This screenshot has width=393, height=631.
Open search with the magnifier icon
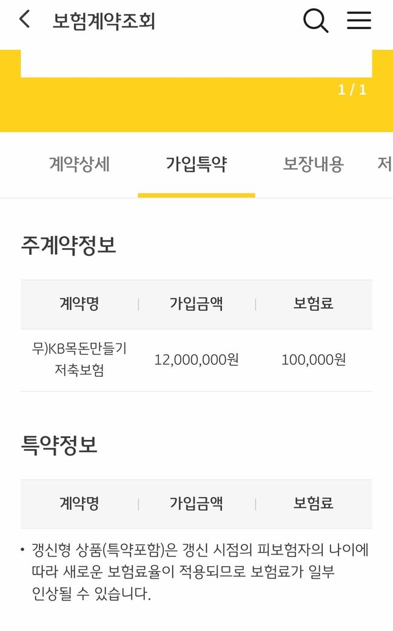(315, 21)
